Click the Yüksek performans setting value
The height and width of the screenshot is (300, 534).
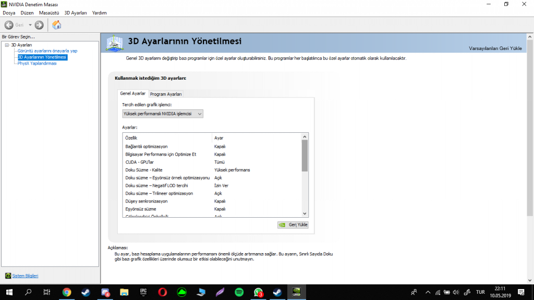pyautogui.click(x=232, y=170)
